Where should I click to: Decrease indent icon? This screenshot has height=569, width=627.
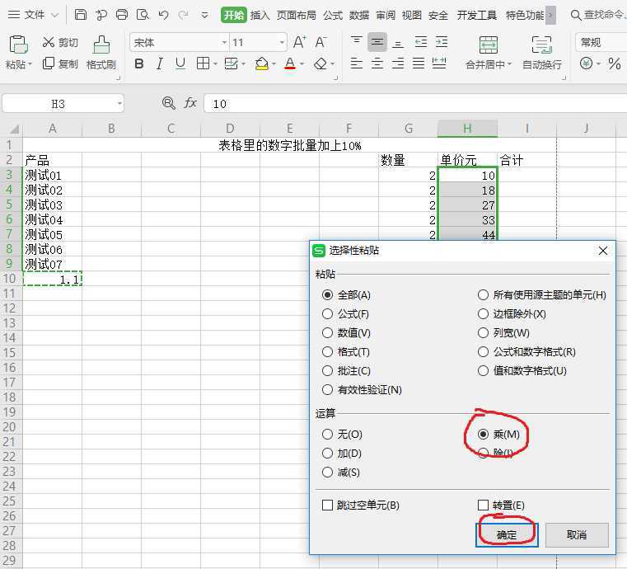[421, 41]
